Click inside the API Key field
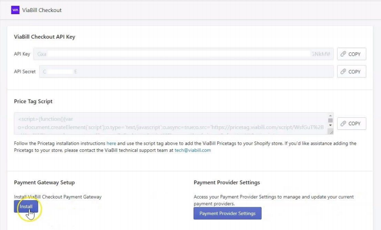 tap(184, 54)
